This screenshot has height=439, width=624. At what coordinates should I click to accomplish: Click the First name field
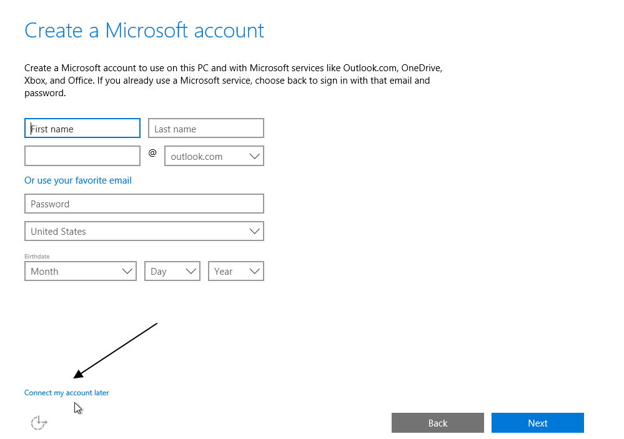[x=82, y=128]
